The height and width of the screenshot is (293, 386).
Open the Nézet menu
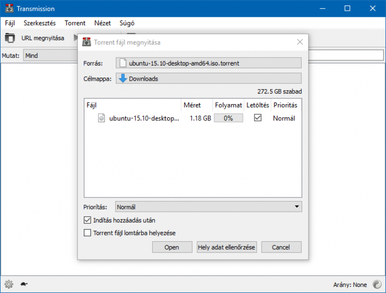[103, 23]
